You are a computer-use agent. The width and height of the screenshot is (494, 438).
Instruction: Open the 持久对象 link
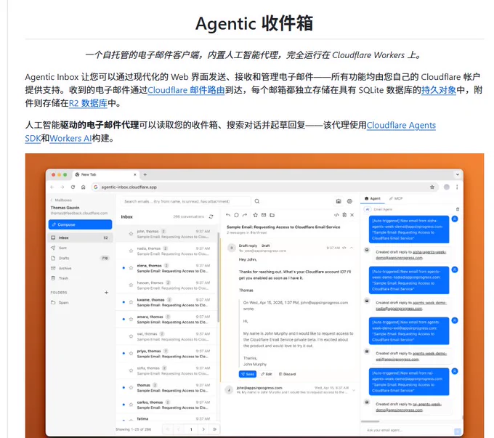click(x=439, y=90)
